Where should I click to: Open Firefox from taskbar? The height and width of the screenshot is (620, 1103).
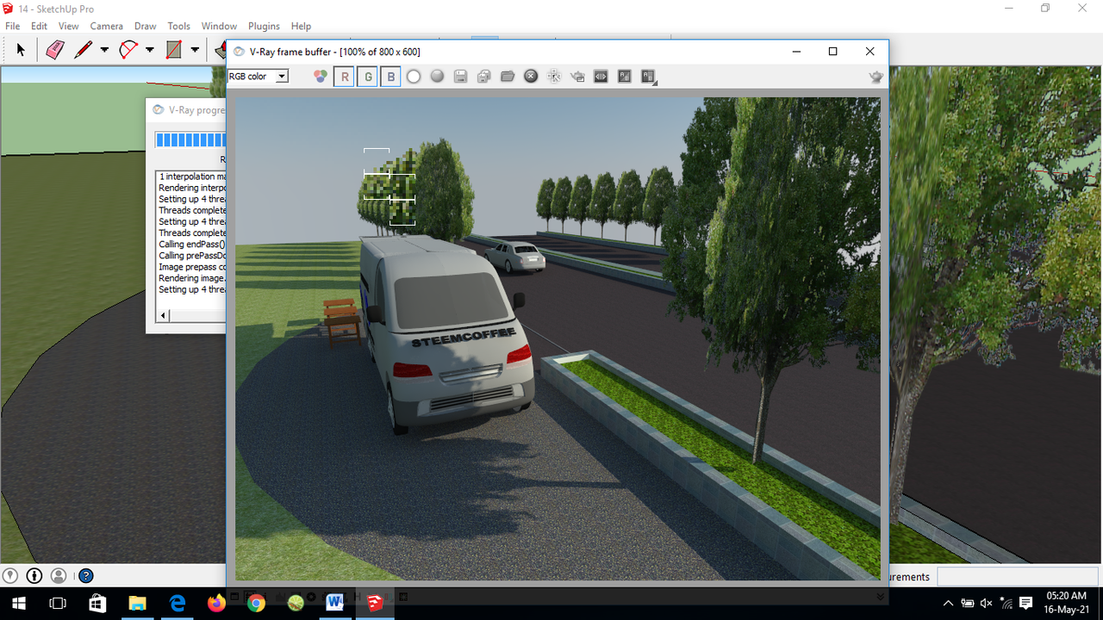point(216,603)
